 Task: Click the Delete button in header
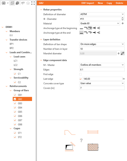tap(119, 3)
